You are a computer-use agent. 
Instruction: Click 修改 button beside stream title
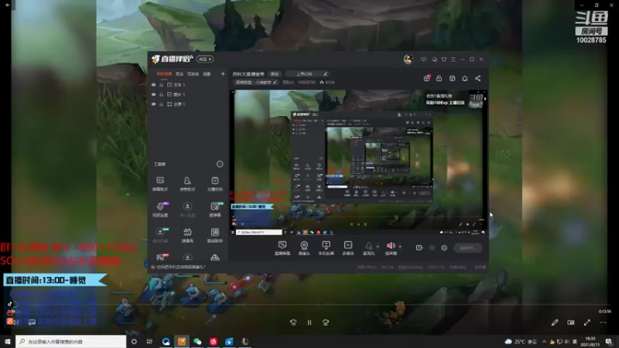click(x=275, y=73)
